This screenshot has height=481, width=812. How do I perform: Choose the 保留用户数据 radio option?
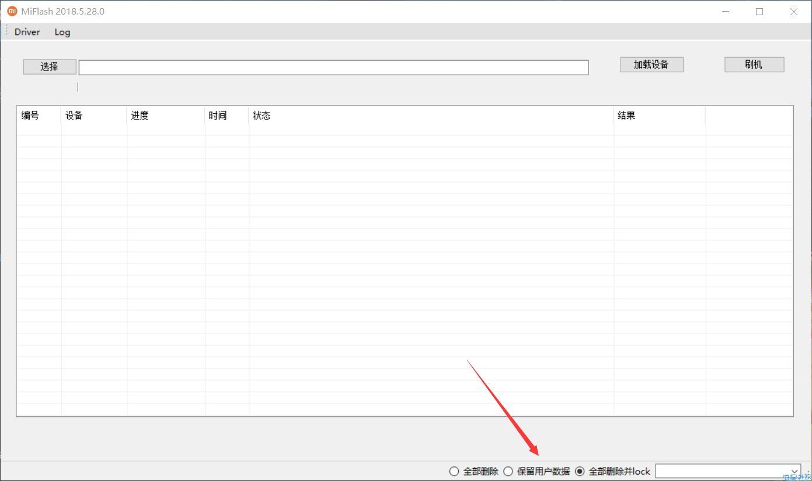pos(536,471)
